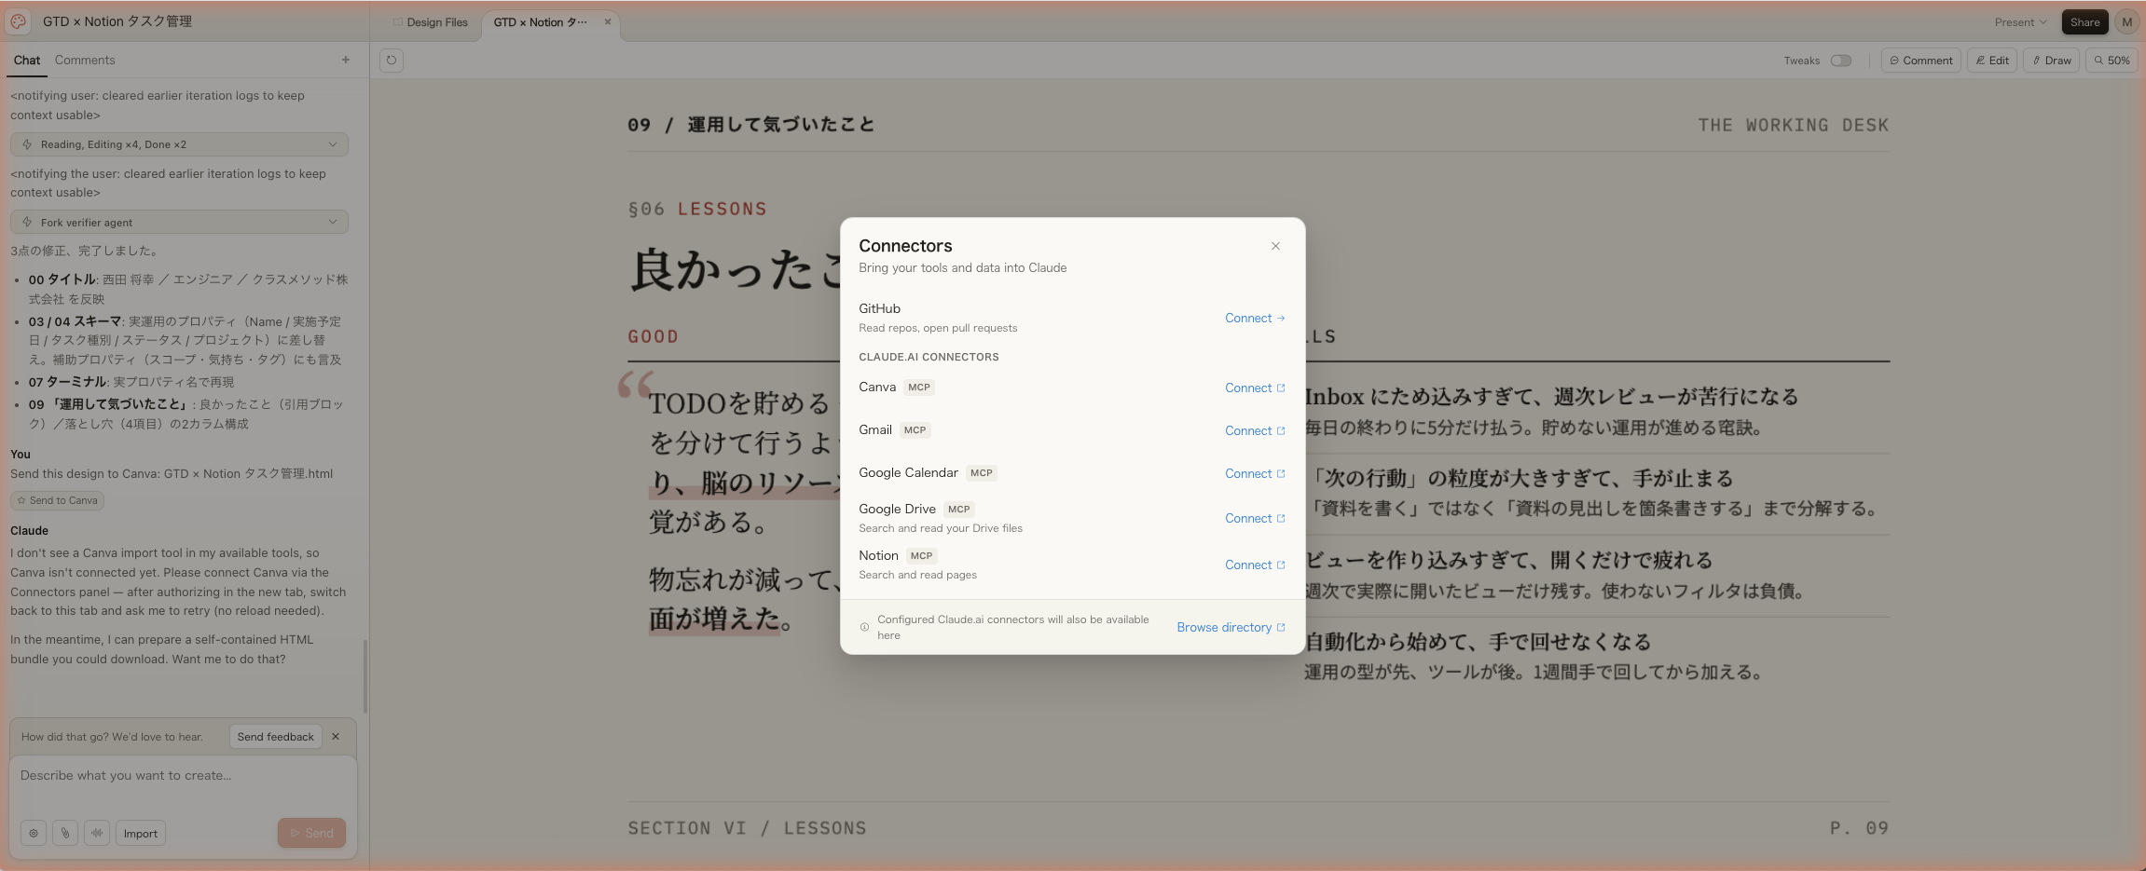This screenshot has height=871, width=2146.
Task: Start a new chat with the plus icon
Action: coord(346,60)
